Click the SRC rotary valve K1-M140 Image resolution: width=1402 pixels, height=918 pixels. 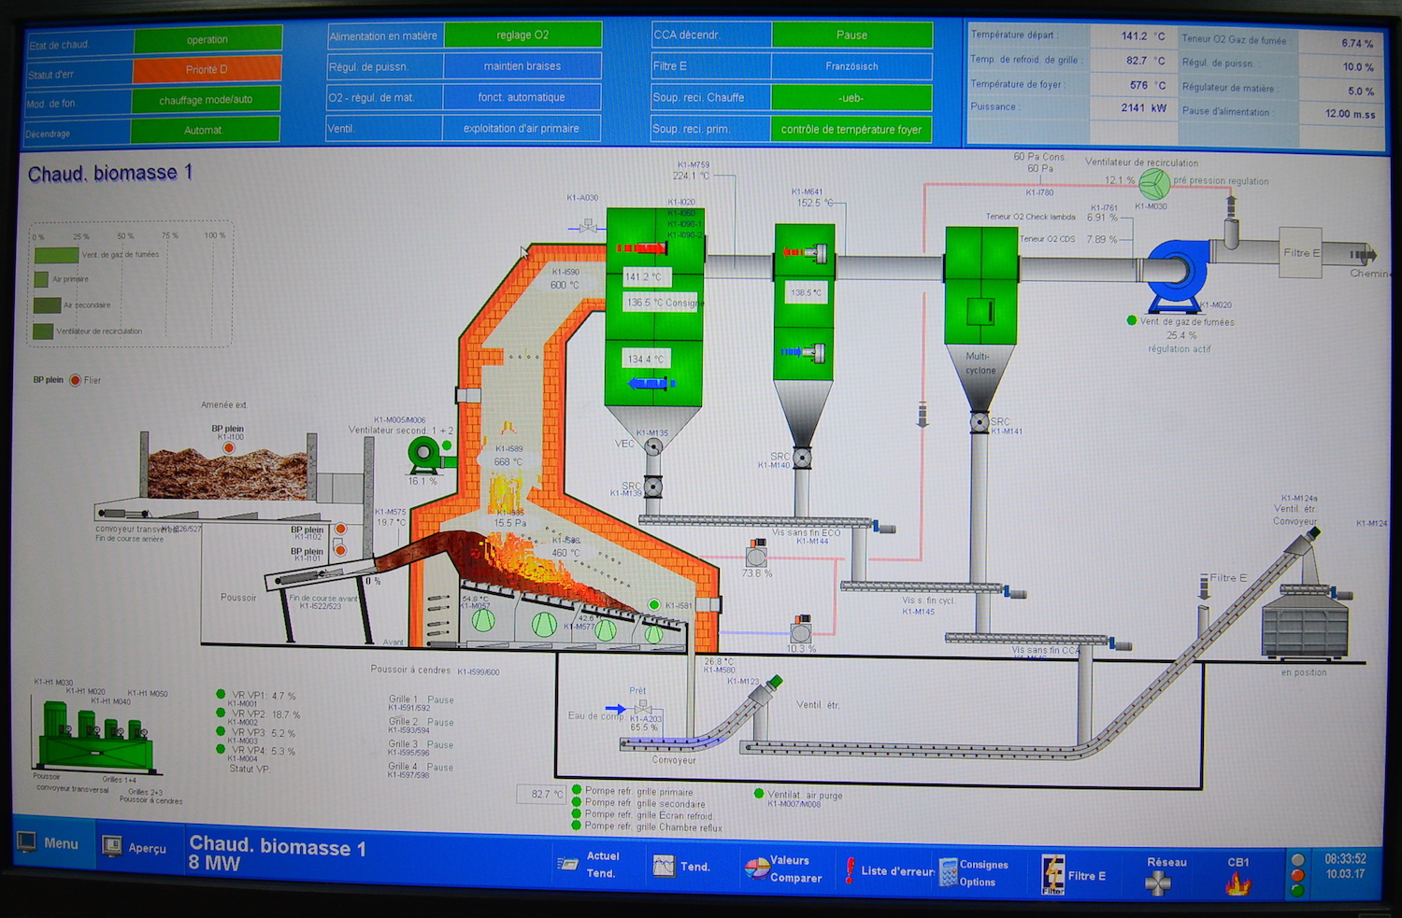[x=801, y=459]
